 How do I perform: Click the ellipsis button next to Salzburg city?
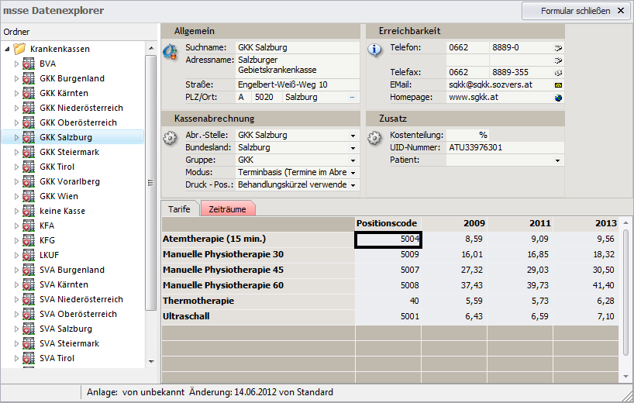click(x=352, y=98)
